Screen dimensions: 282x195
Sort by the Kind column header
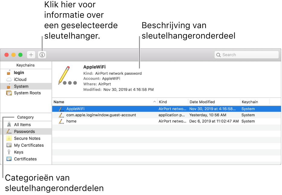click(173, 102)
